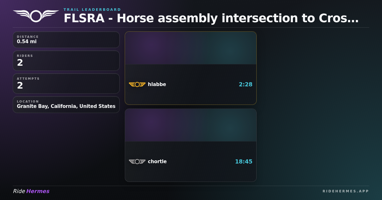Viewport: 382px width, 200px height.
Task: Click the gold winged badge beside hlabbe
Action: click(137, 84)
